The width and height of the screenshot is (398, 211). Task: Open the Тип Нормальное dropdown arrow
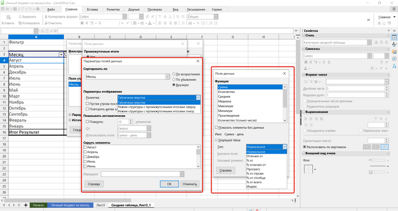pyautogui.click(x=284, y=147)
